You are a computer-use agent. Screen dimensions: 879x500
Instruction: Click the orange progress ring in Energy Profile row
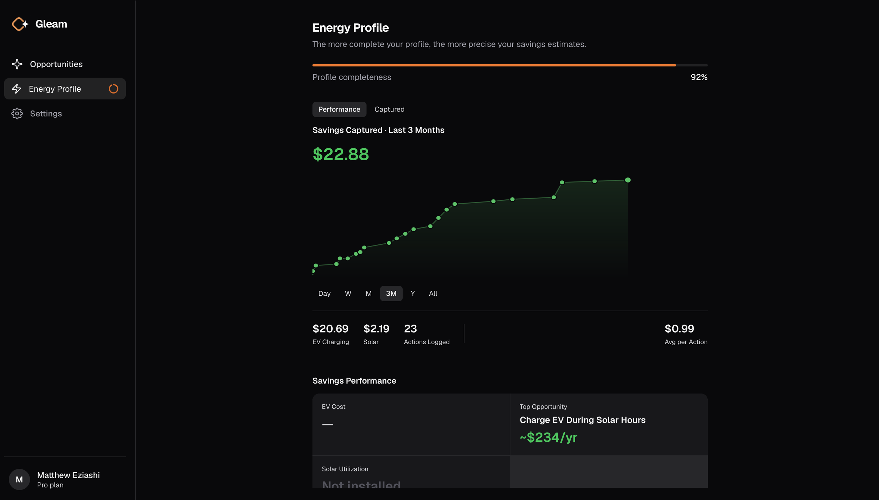click(x=113, y=89)
